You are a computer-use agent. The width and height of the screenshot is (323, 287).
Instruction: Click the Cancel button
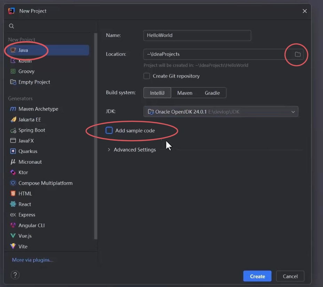click(290, 276)
